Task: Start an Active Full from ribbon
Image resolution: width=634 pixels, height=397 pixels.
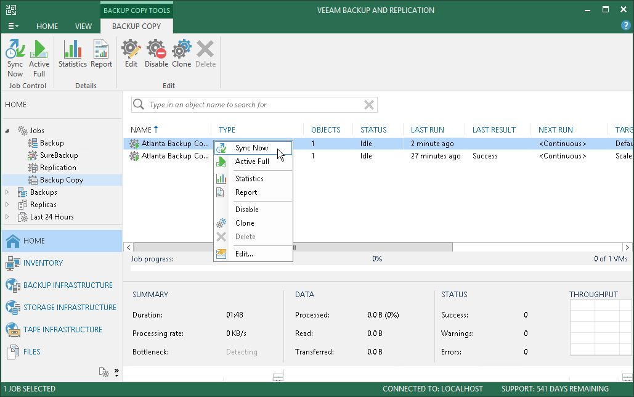Action: pyautogui.click(x=39, y=59)
